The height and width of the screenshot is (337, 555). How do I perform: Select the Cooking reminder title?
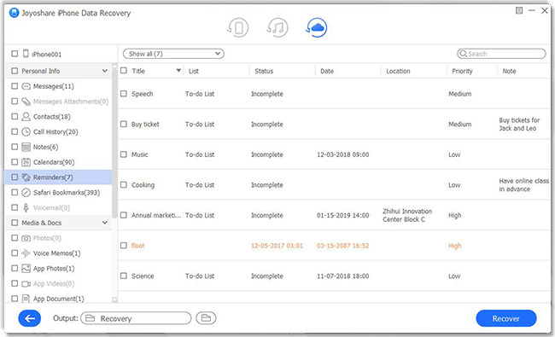coord(143,185)
